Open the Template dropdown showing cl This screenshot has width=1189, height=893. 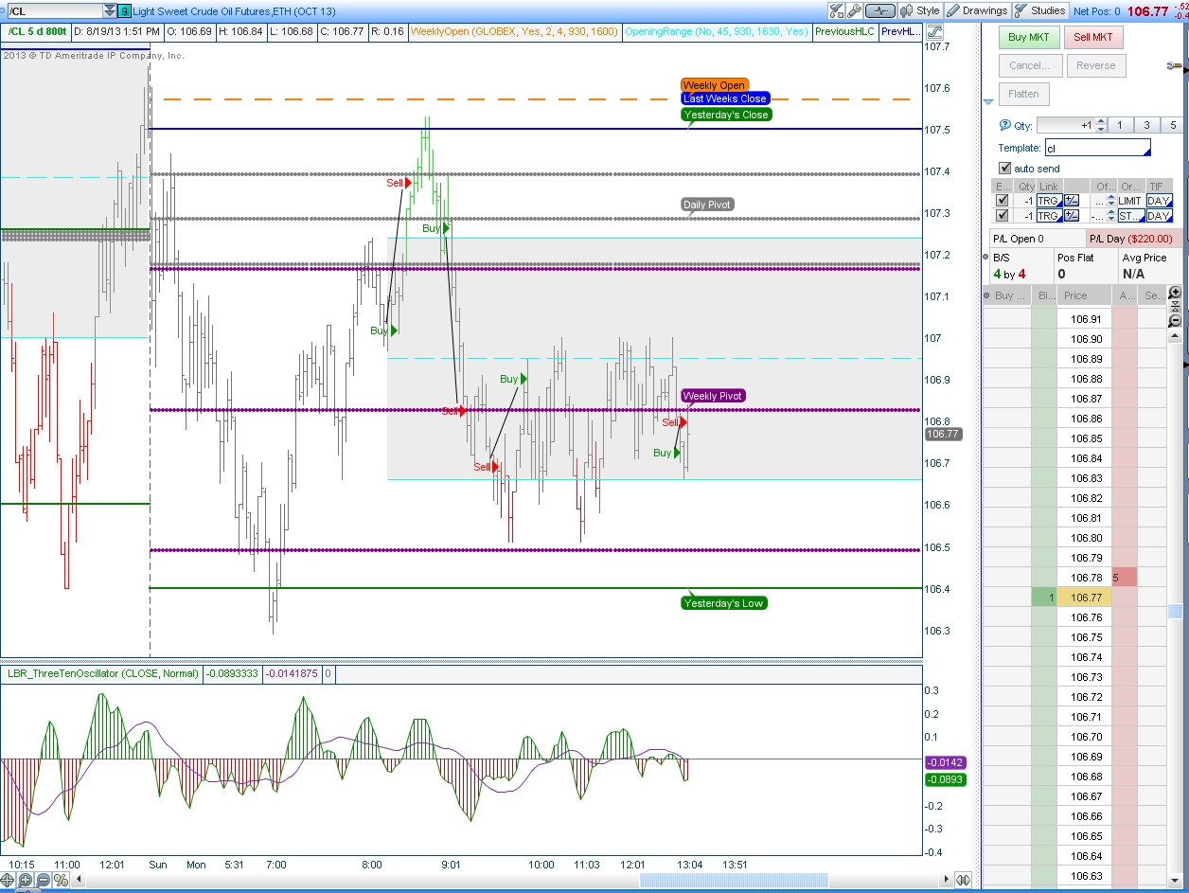tap(1098, 148)
